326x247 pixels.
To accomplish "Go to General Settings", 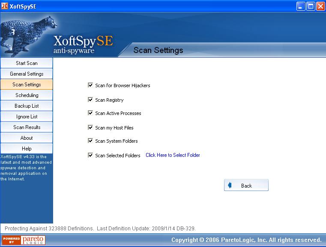I will click(x=27, y=74).
